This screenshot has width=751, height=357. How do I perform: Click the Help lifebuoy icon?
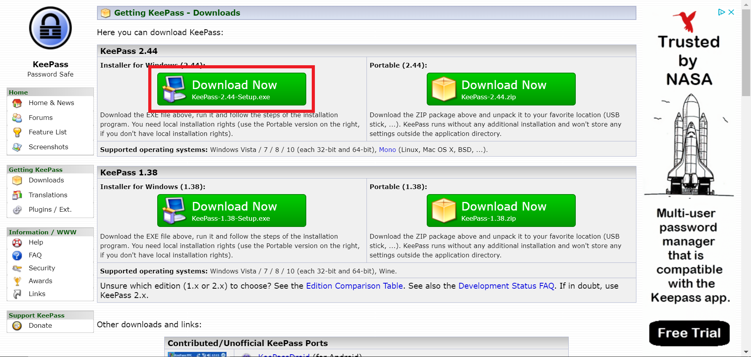point(17,243)
